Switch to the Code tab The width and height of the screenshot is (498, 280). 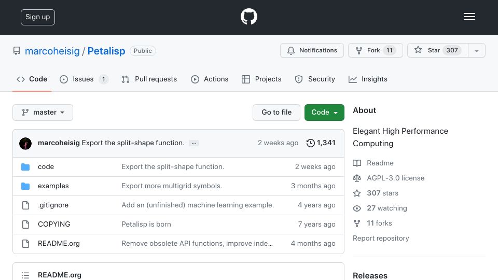[32, 79]
